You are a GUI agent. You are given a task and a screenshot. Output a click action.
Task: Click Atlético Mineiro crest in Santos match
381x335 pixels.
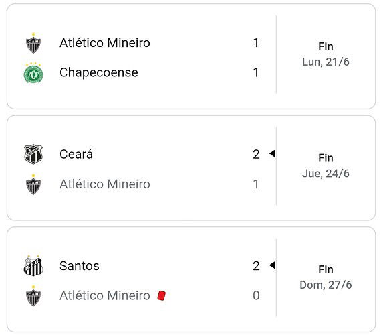(33, 295)
